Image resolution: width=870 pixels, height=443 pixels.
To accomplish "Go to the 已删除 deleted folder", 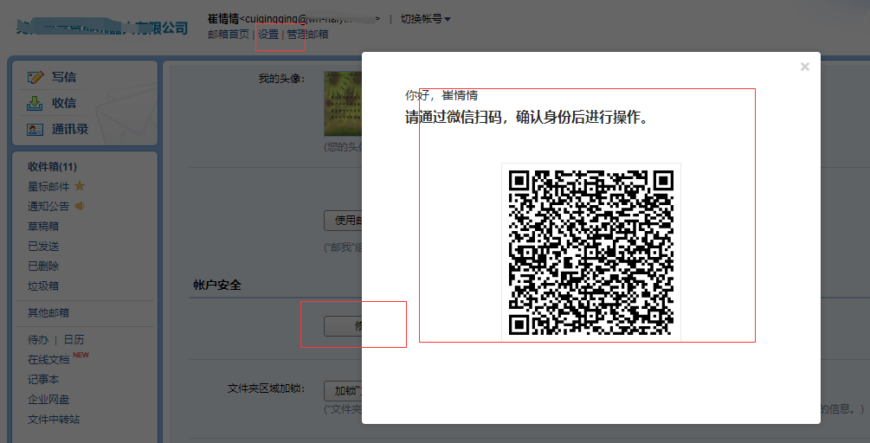I will tap(43, 266).
